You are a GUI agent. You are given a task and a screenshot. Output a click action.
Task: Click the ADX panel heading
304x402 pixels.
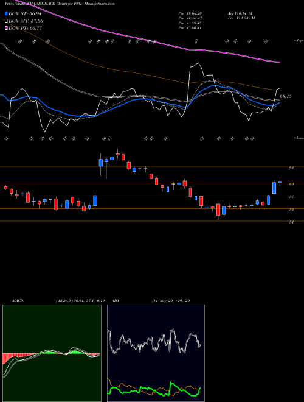click(x=116, y=301)
